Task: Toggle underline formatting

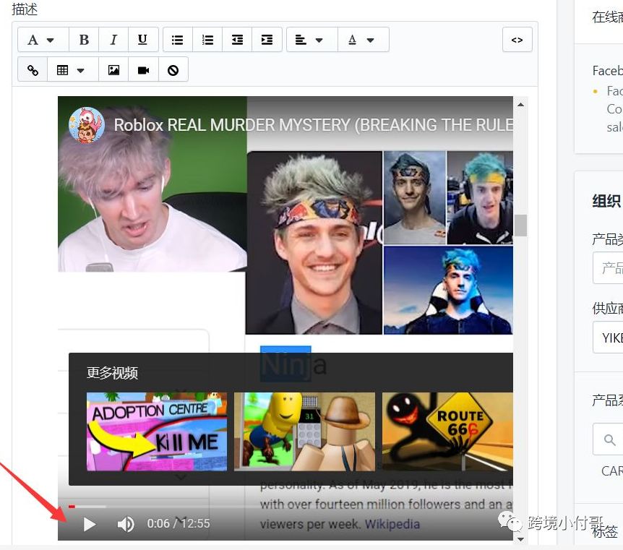Action: (143, 40)
